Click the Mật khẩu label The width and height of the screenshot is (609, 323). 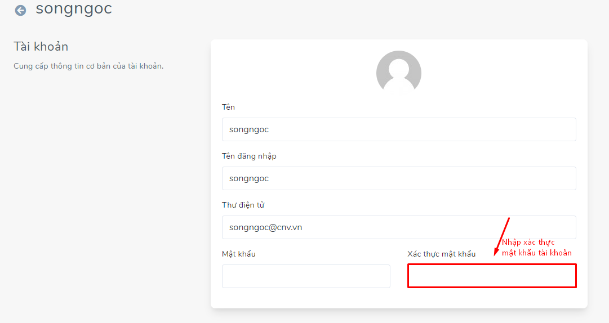click(x=238, y=254)
